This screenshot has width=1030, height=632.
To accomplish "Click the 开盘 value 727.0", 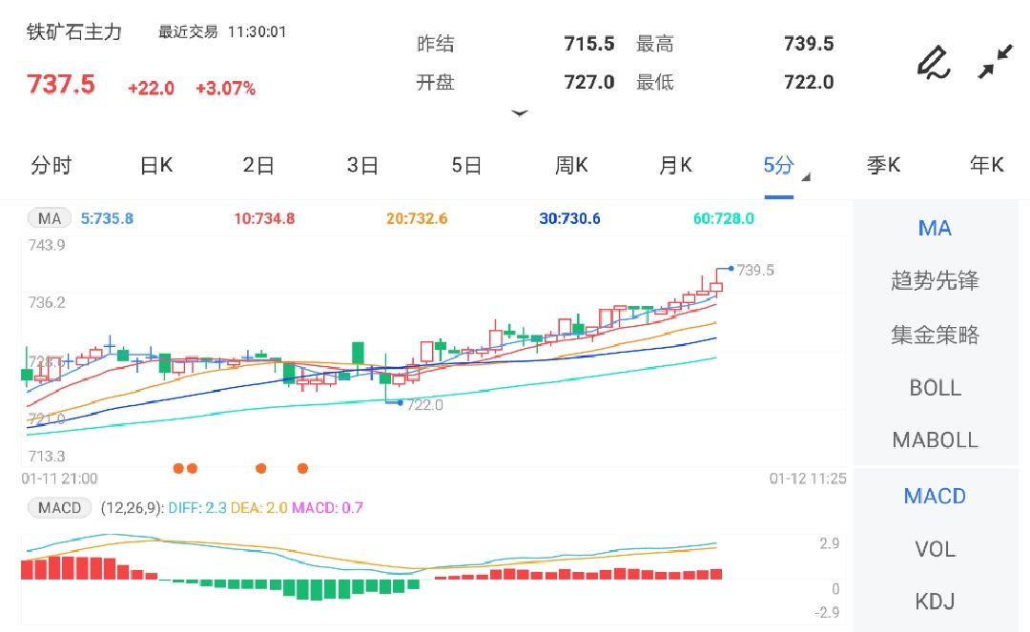I will coord(589,82).
